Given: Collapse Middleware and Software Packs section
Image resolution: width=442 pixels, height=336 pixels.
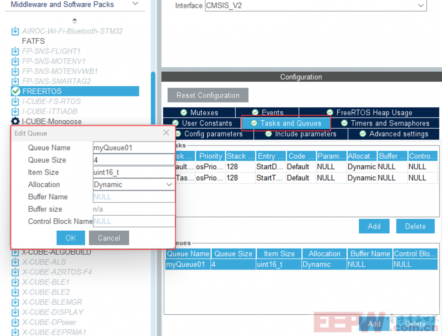Looking at the screenshot, I should (136, 4).
